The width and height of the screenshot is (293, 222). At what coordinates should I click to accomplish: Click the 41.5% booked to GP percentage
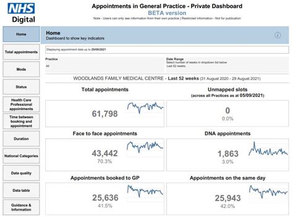105,206
